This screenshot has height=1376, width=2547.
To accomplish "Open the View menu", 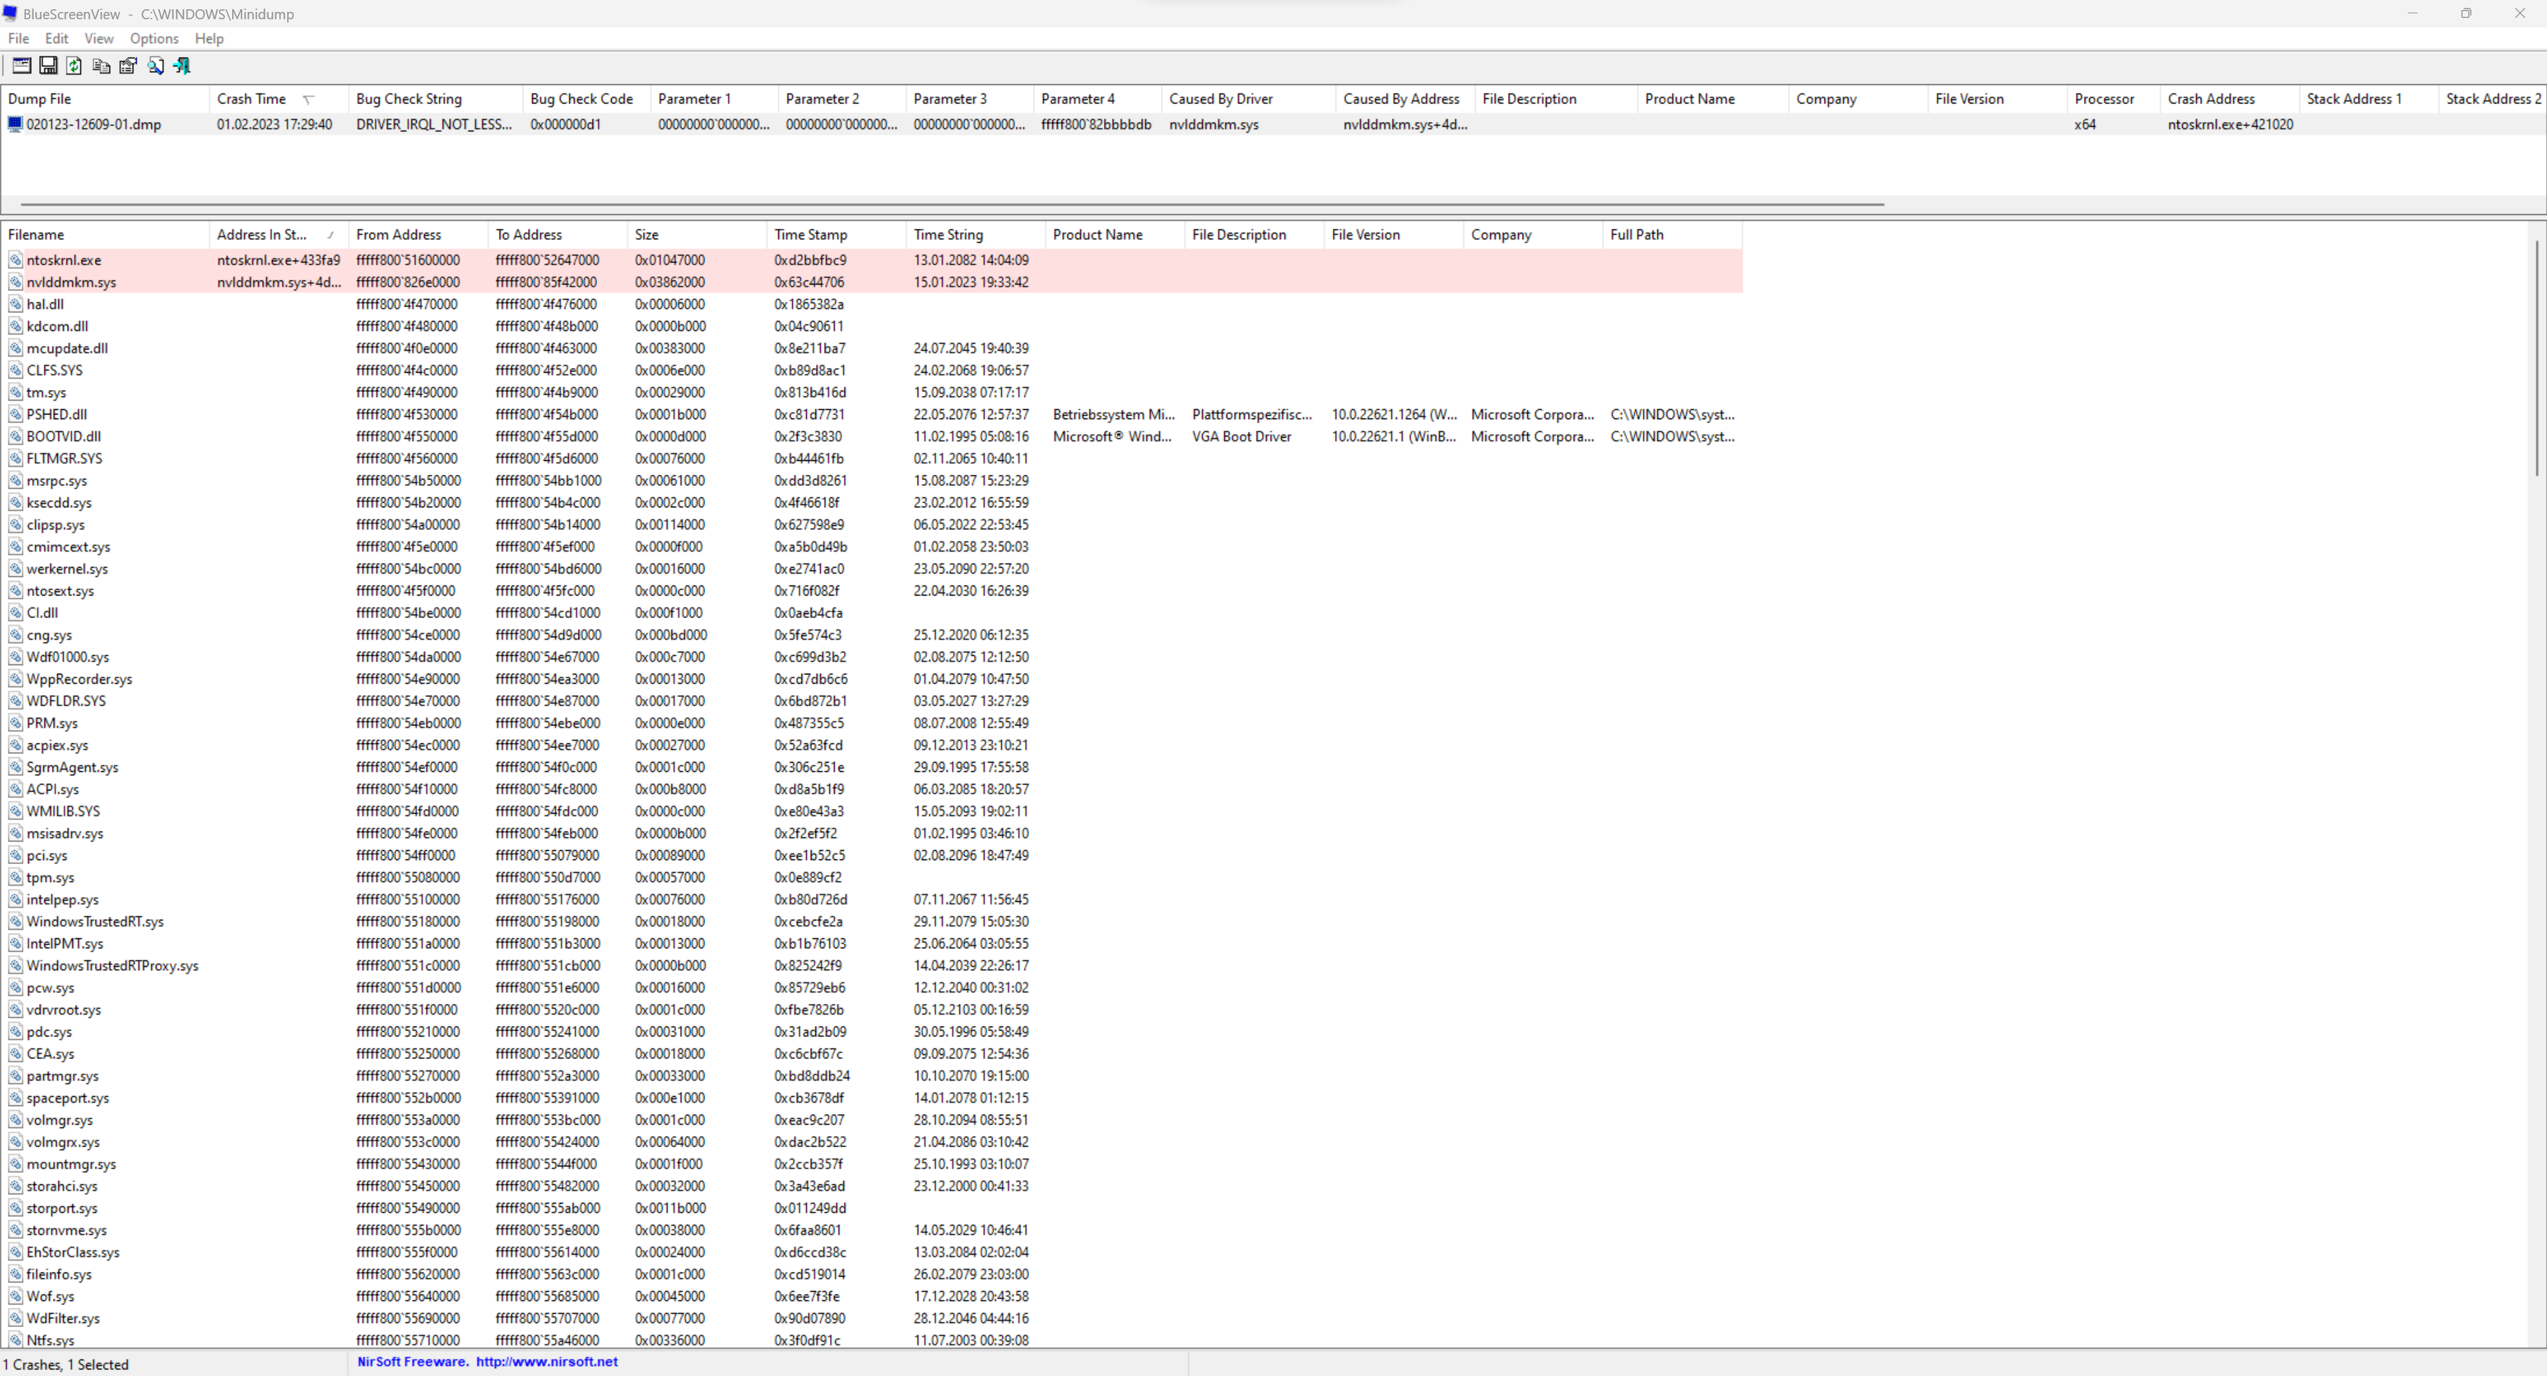I will (98, 38).
